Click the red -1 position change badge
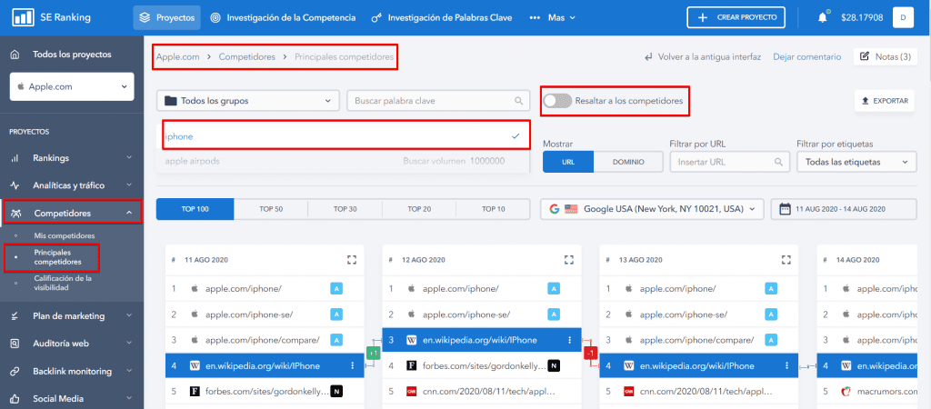Screen dimensions: 931x409 pos(590,354)
